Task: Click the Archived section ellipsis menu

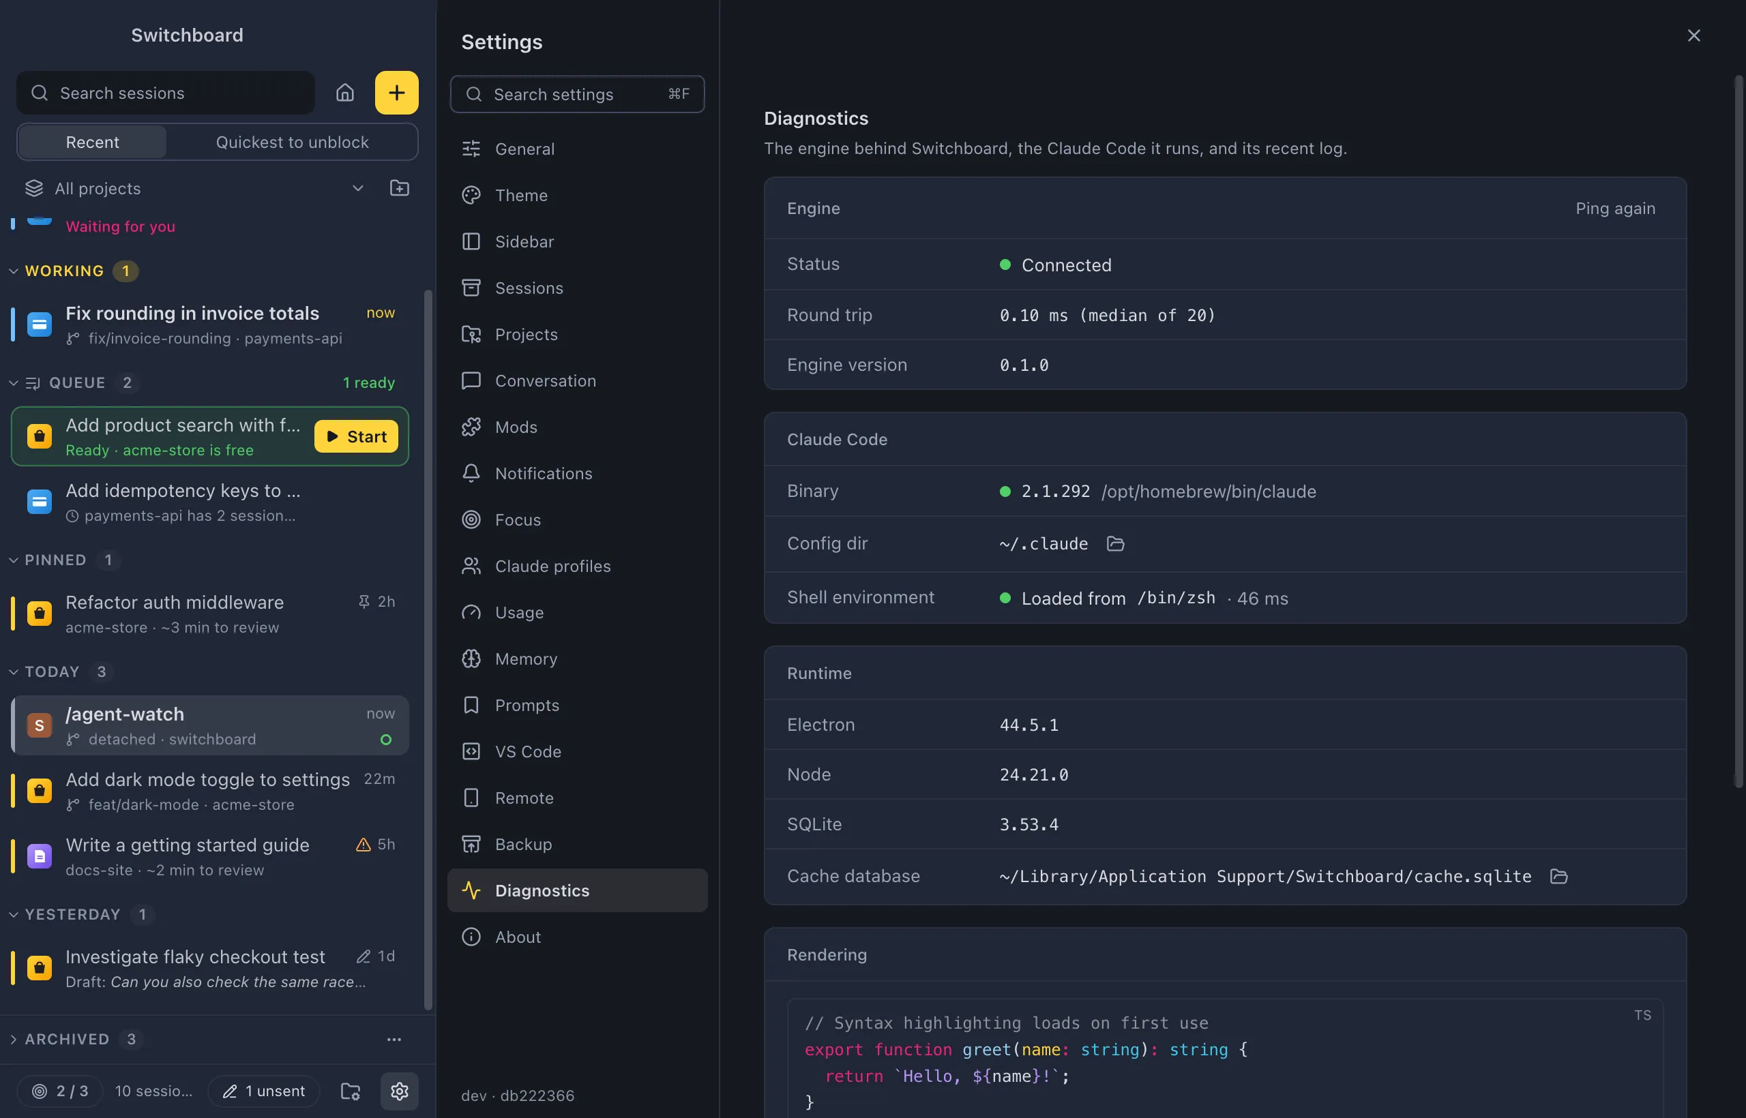Action: coord(394,1039)
